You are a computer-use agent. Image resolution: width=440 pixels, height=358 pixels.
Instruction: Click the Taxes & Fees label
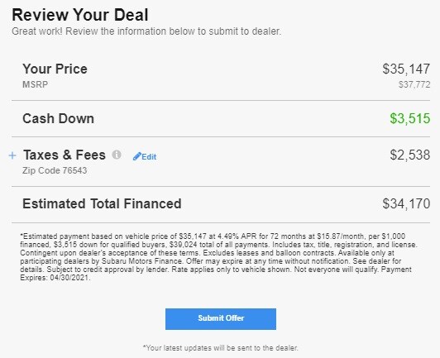[65, 155]
